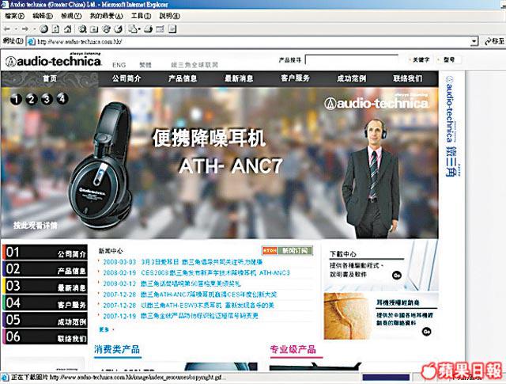Click 更多 below the news list
The width and height of the screenshot is (506, 384).
pyautogui.click(x=104, y=329)
